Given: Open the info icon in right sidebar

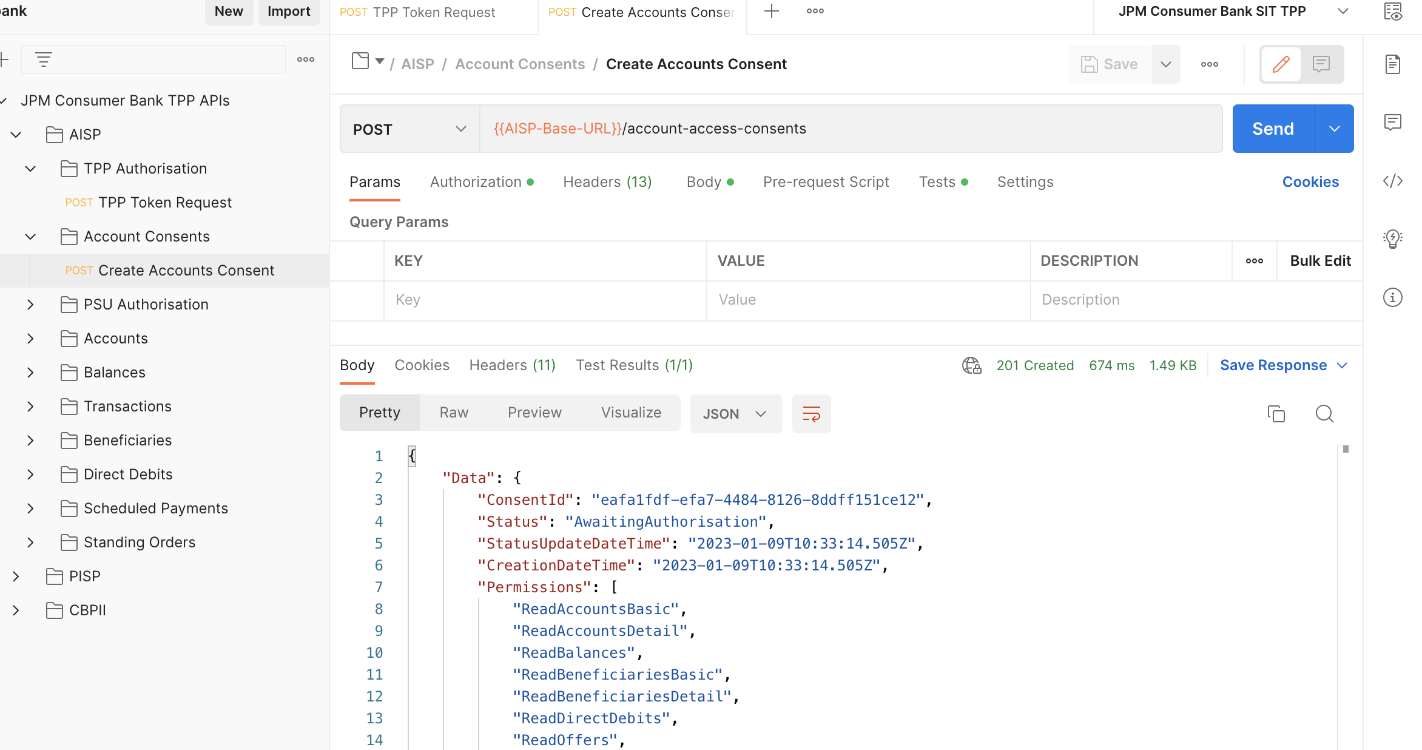Looking at the screenshot, I should (x=1392, y=297).
